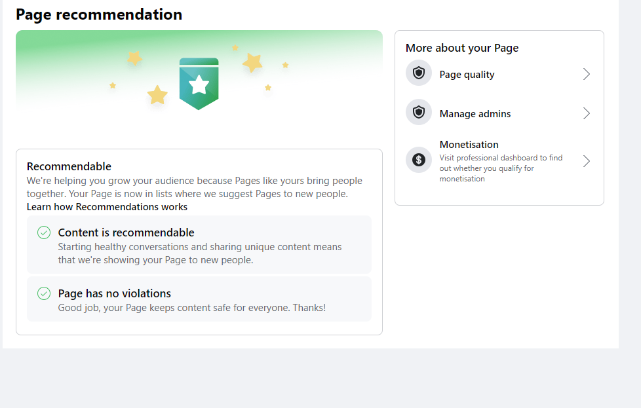Click the green checkmark beside Page has no violations
Viewport: 641px width, 408px height.
[x=44, y=293]
